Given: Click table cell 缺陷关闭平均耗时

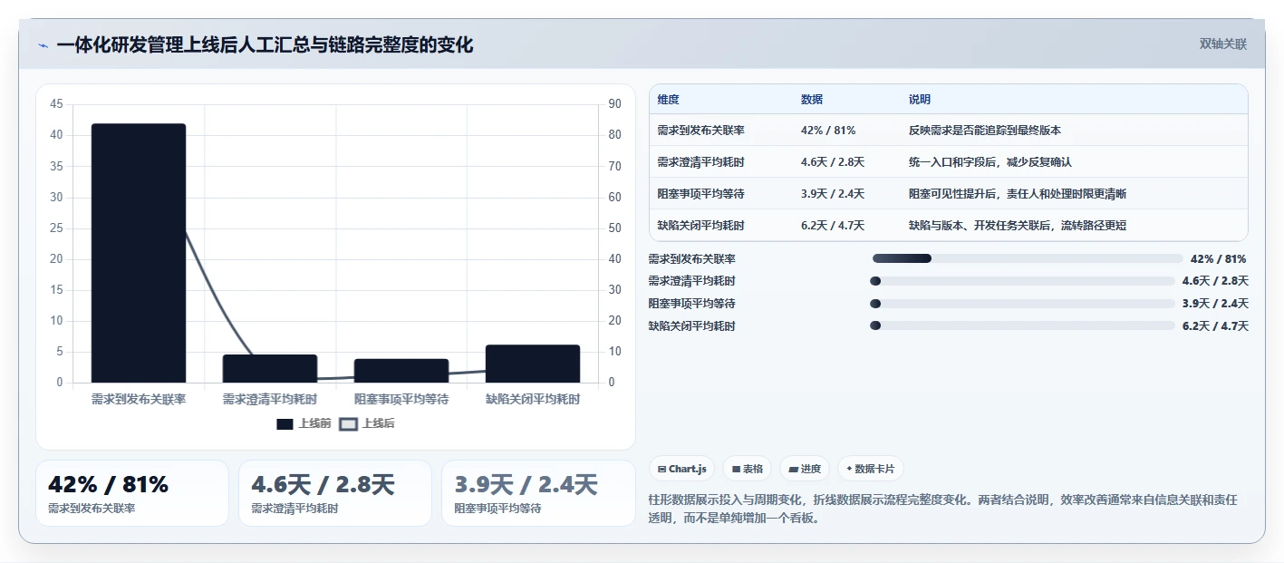Looking at the screenshot, I should coord(701,226).
